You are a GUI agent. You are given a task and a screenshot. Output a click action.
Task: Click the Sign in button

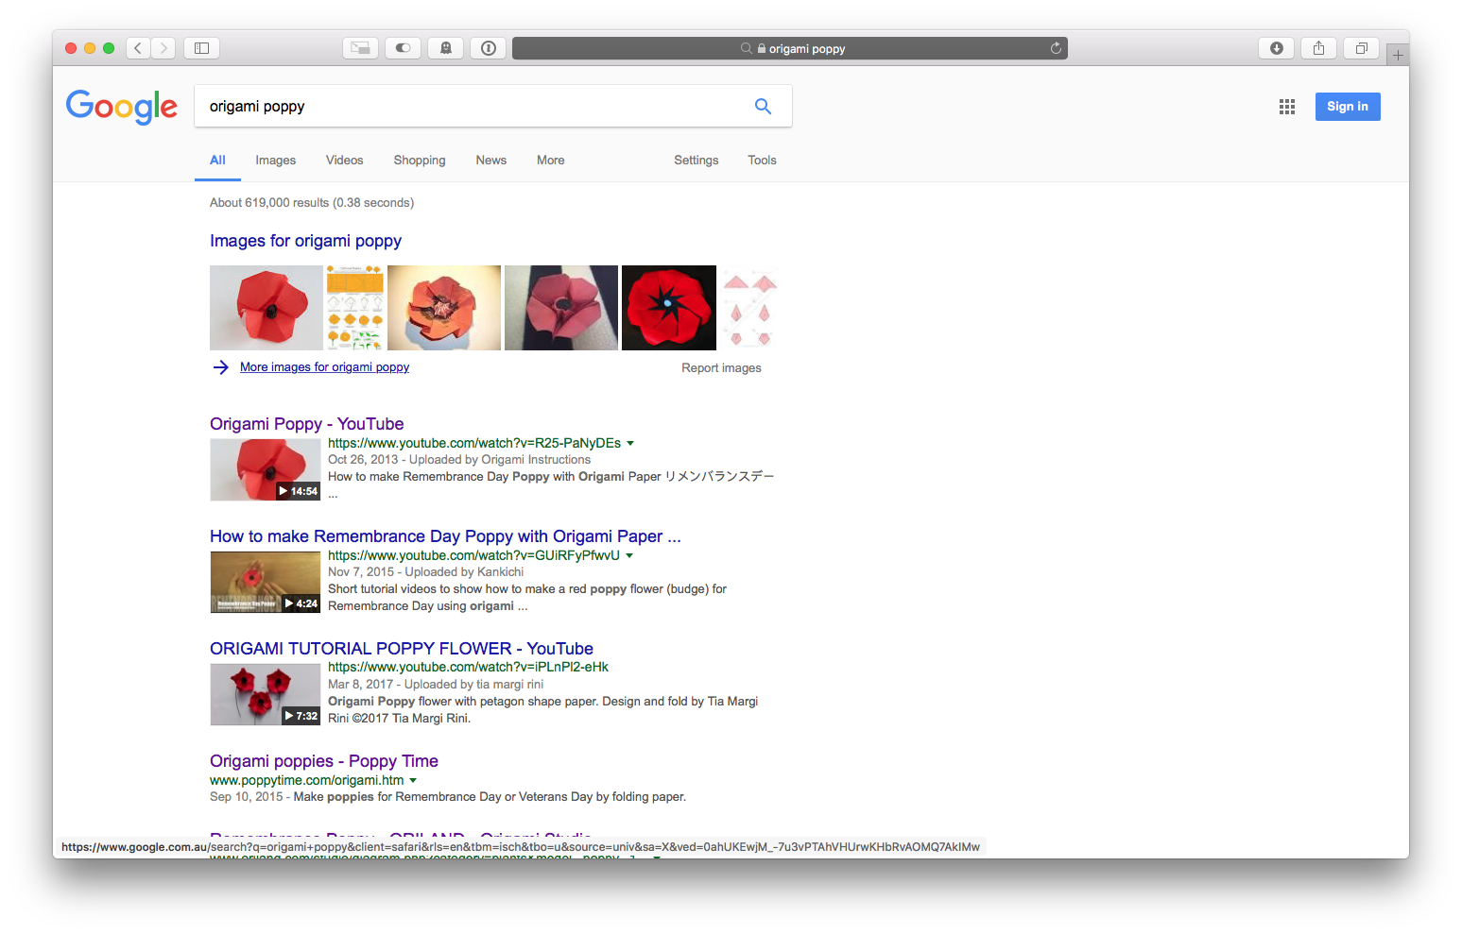1348,107
